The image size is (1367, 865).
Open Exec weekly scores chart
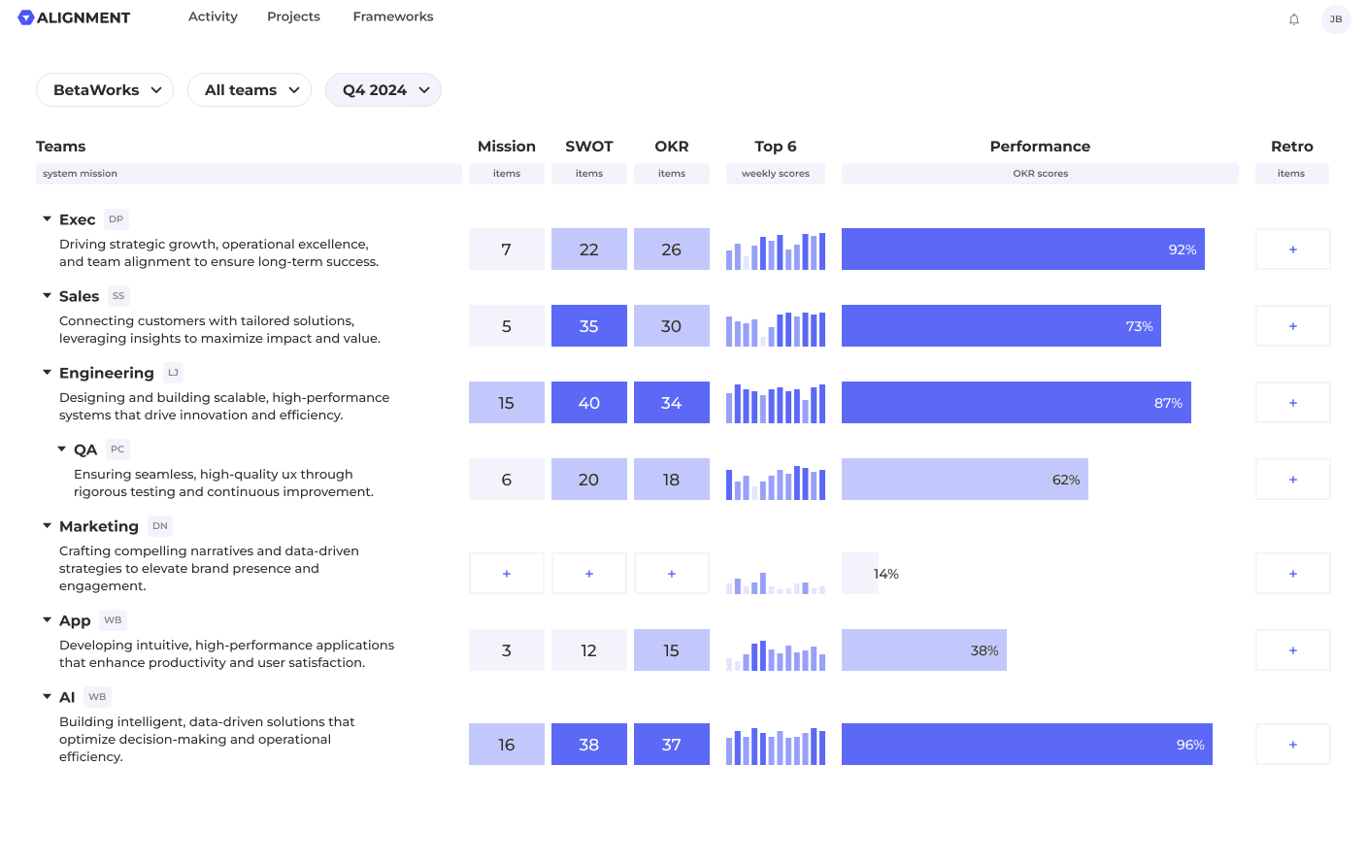pos(776,250)
